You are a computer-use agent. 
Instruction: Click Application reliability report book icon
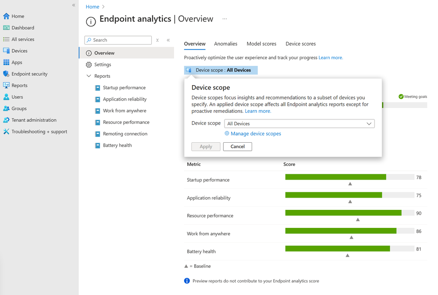click(x=97, y=99)
